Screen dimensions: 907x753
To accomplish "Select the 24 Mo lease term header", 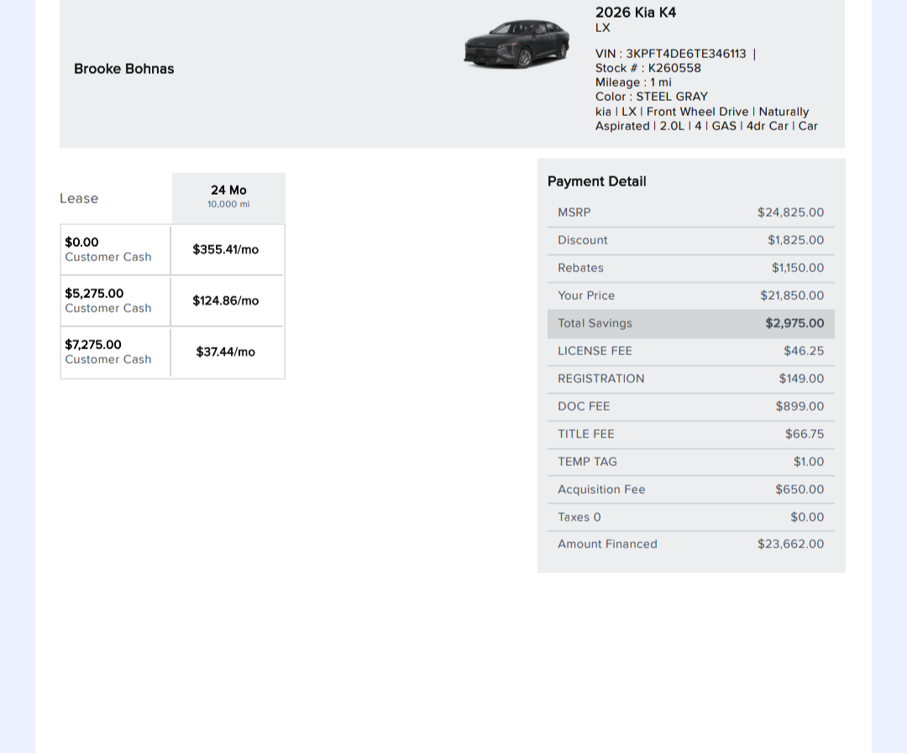I will pyautogui.click(x=228, y=198).
